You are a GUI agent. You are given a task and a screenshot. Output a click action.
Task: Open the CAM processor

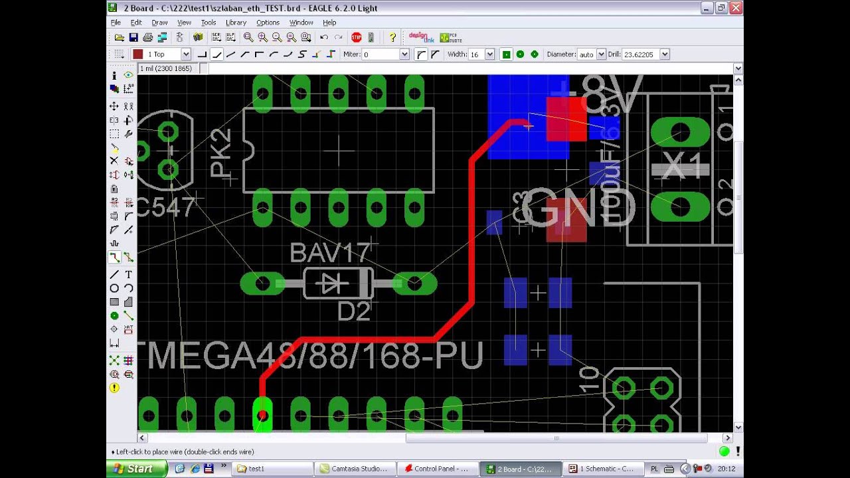pos(162,38)
